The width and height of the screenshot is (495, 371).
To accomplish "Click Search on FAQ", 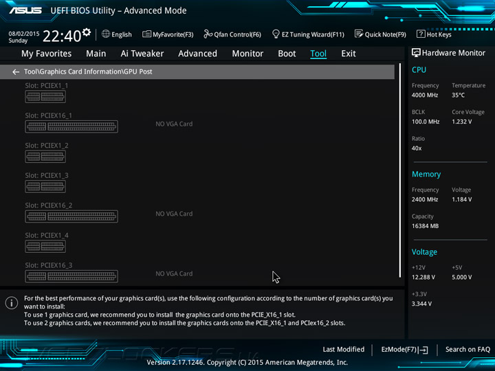I will (x=468, y=350).
